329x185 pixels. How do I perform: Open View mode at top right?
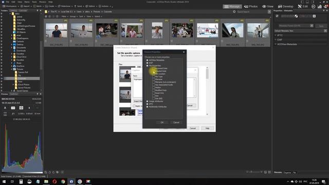point(268,7)
